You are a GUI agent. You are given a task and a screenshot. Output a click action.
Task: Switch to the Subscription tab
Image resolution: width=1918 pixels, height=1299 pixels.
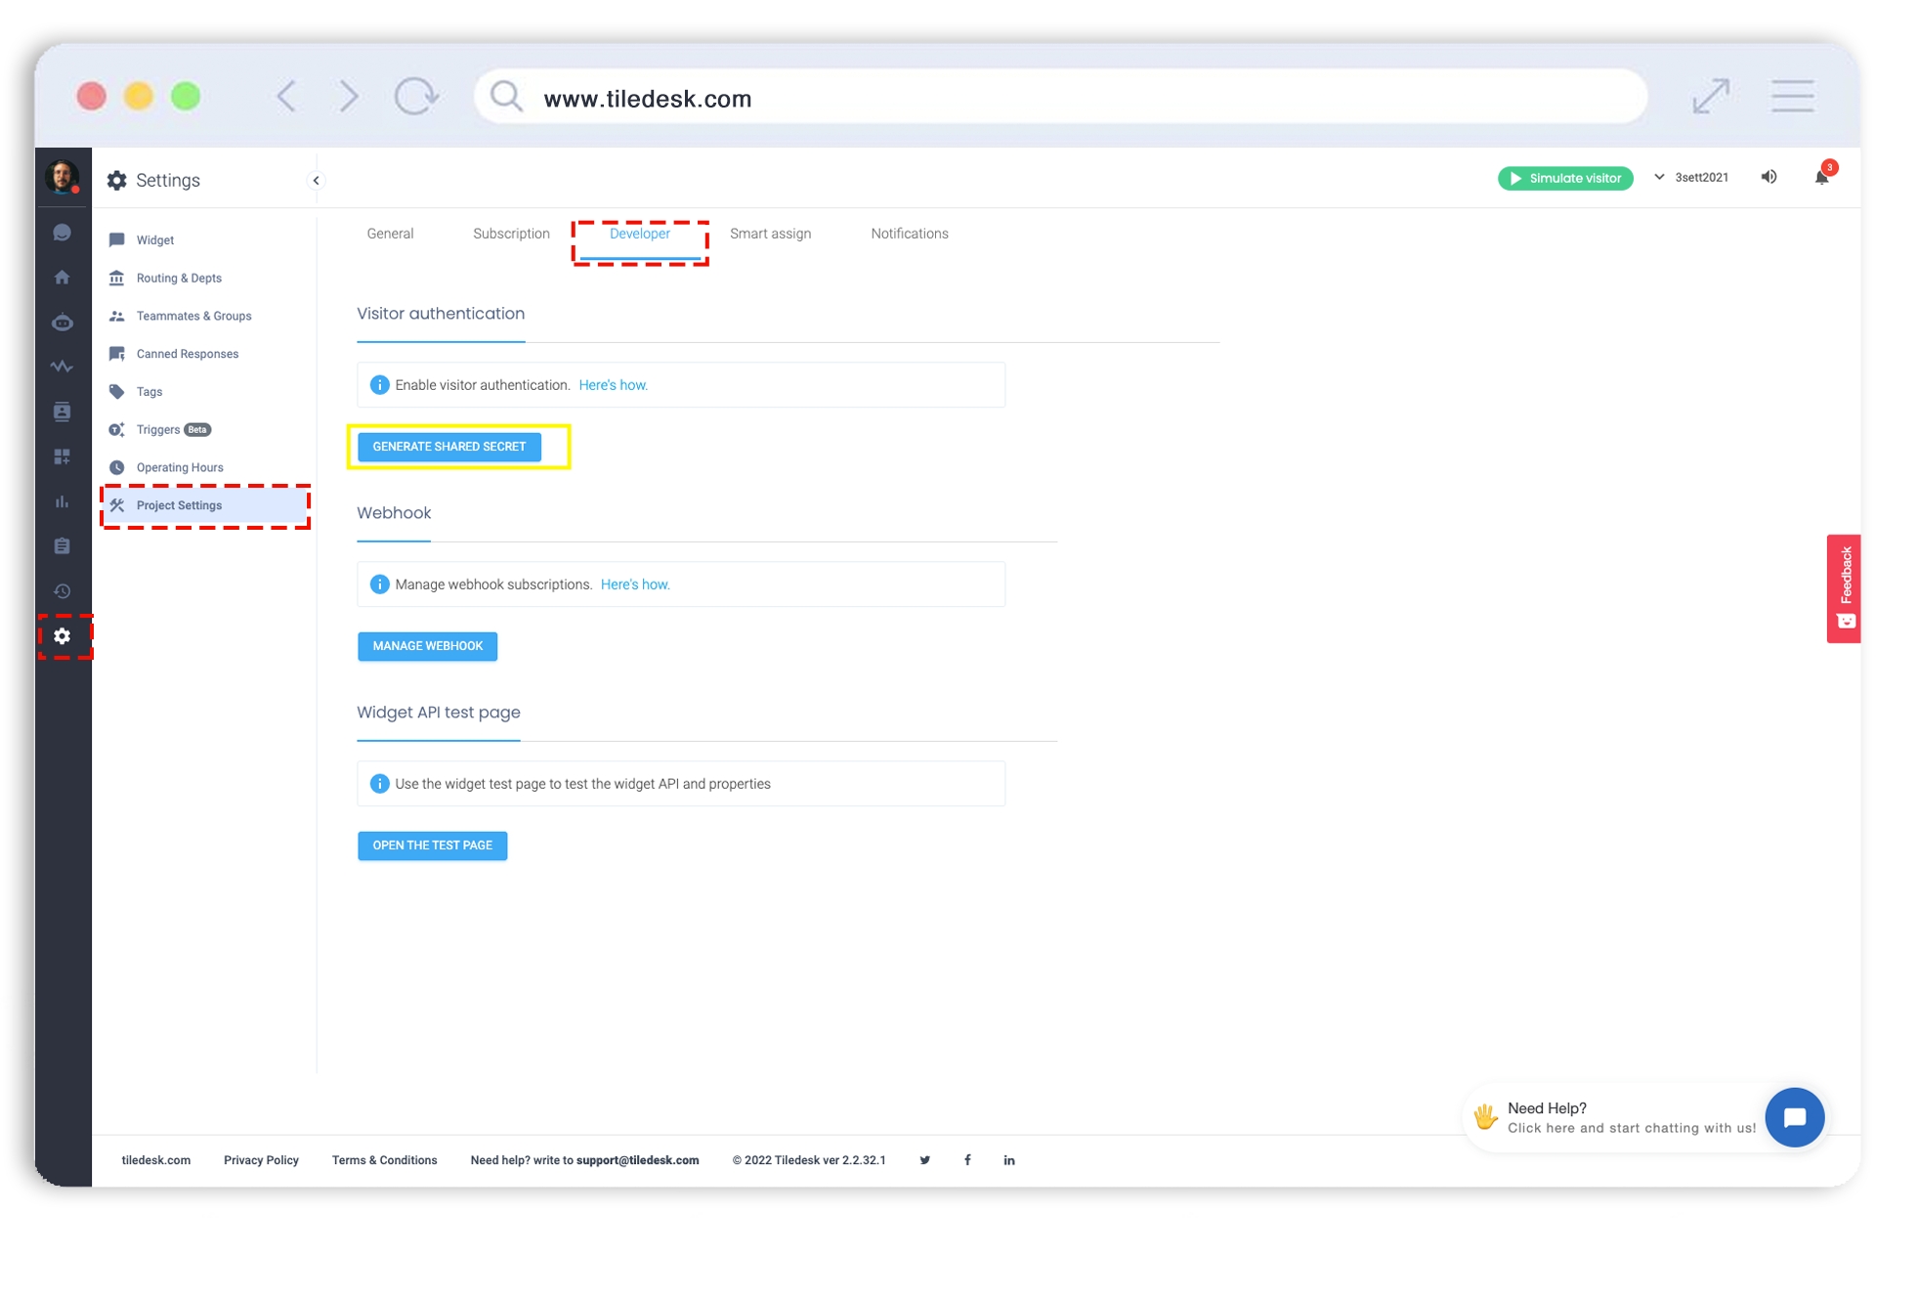click(511, 234)
